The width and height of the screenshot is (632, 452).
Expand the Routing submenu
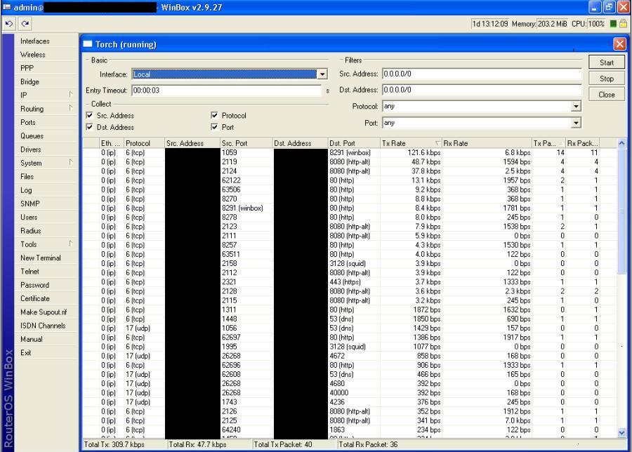(x=46, y=109)
